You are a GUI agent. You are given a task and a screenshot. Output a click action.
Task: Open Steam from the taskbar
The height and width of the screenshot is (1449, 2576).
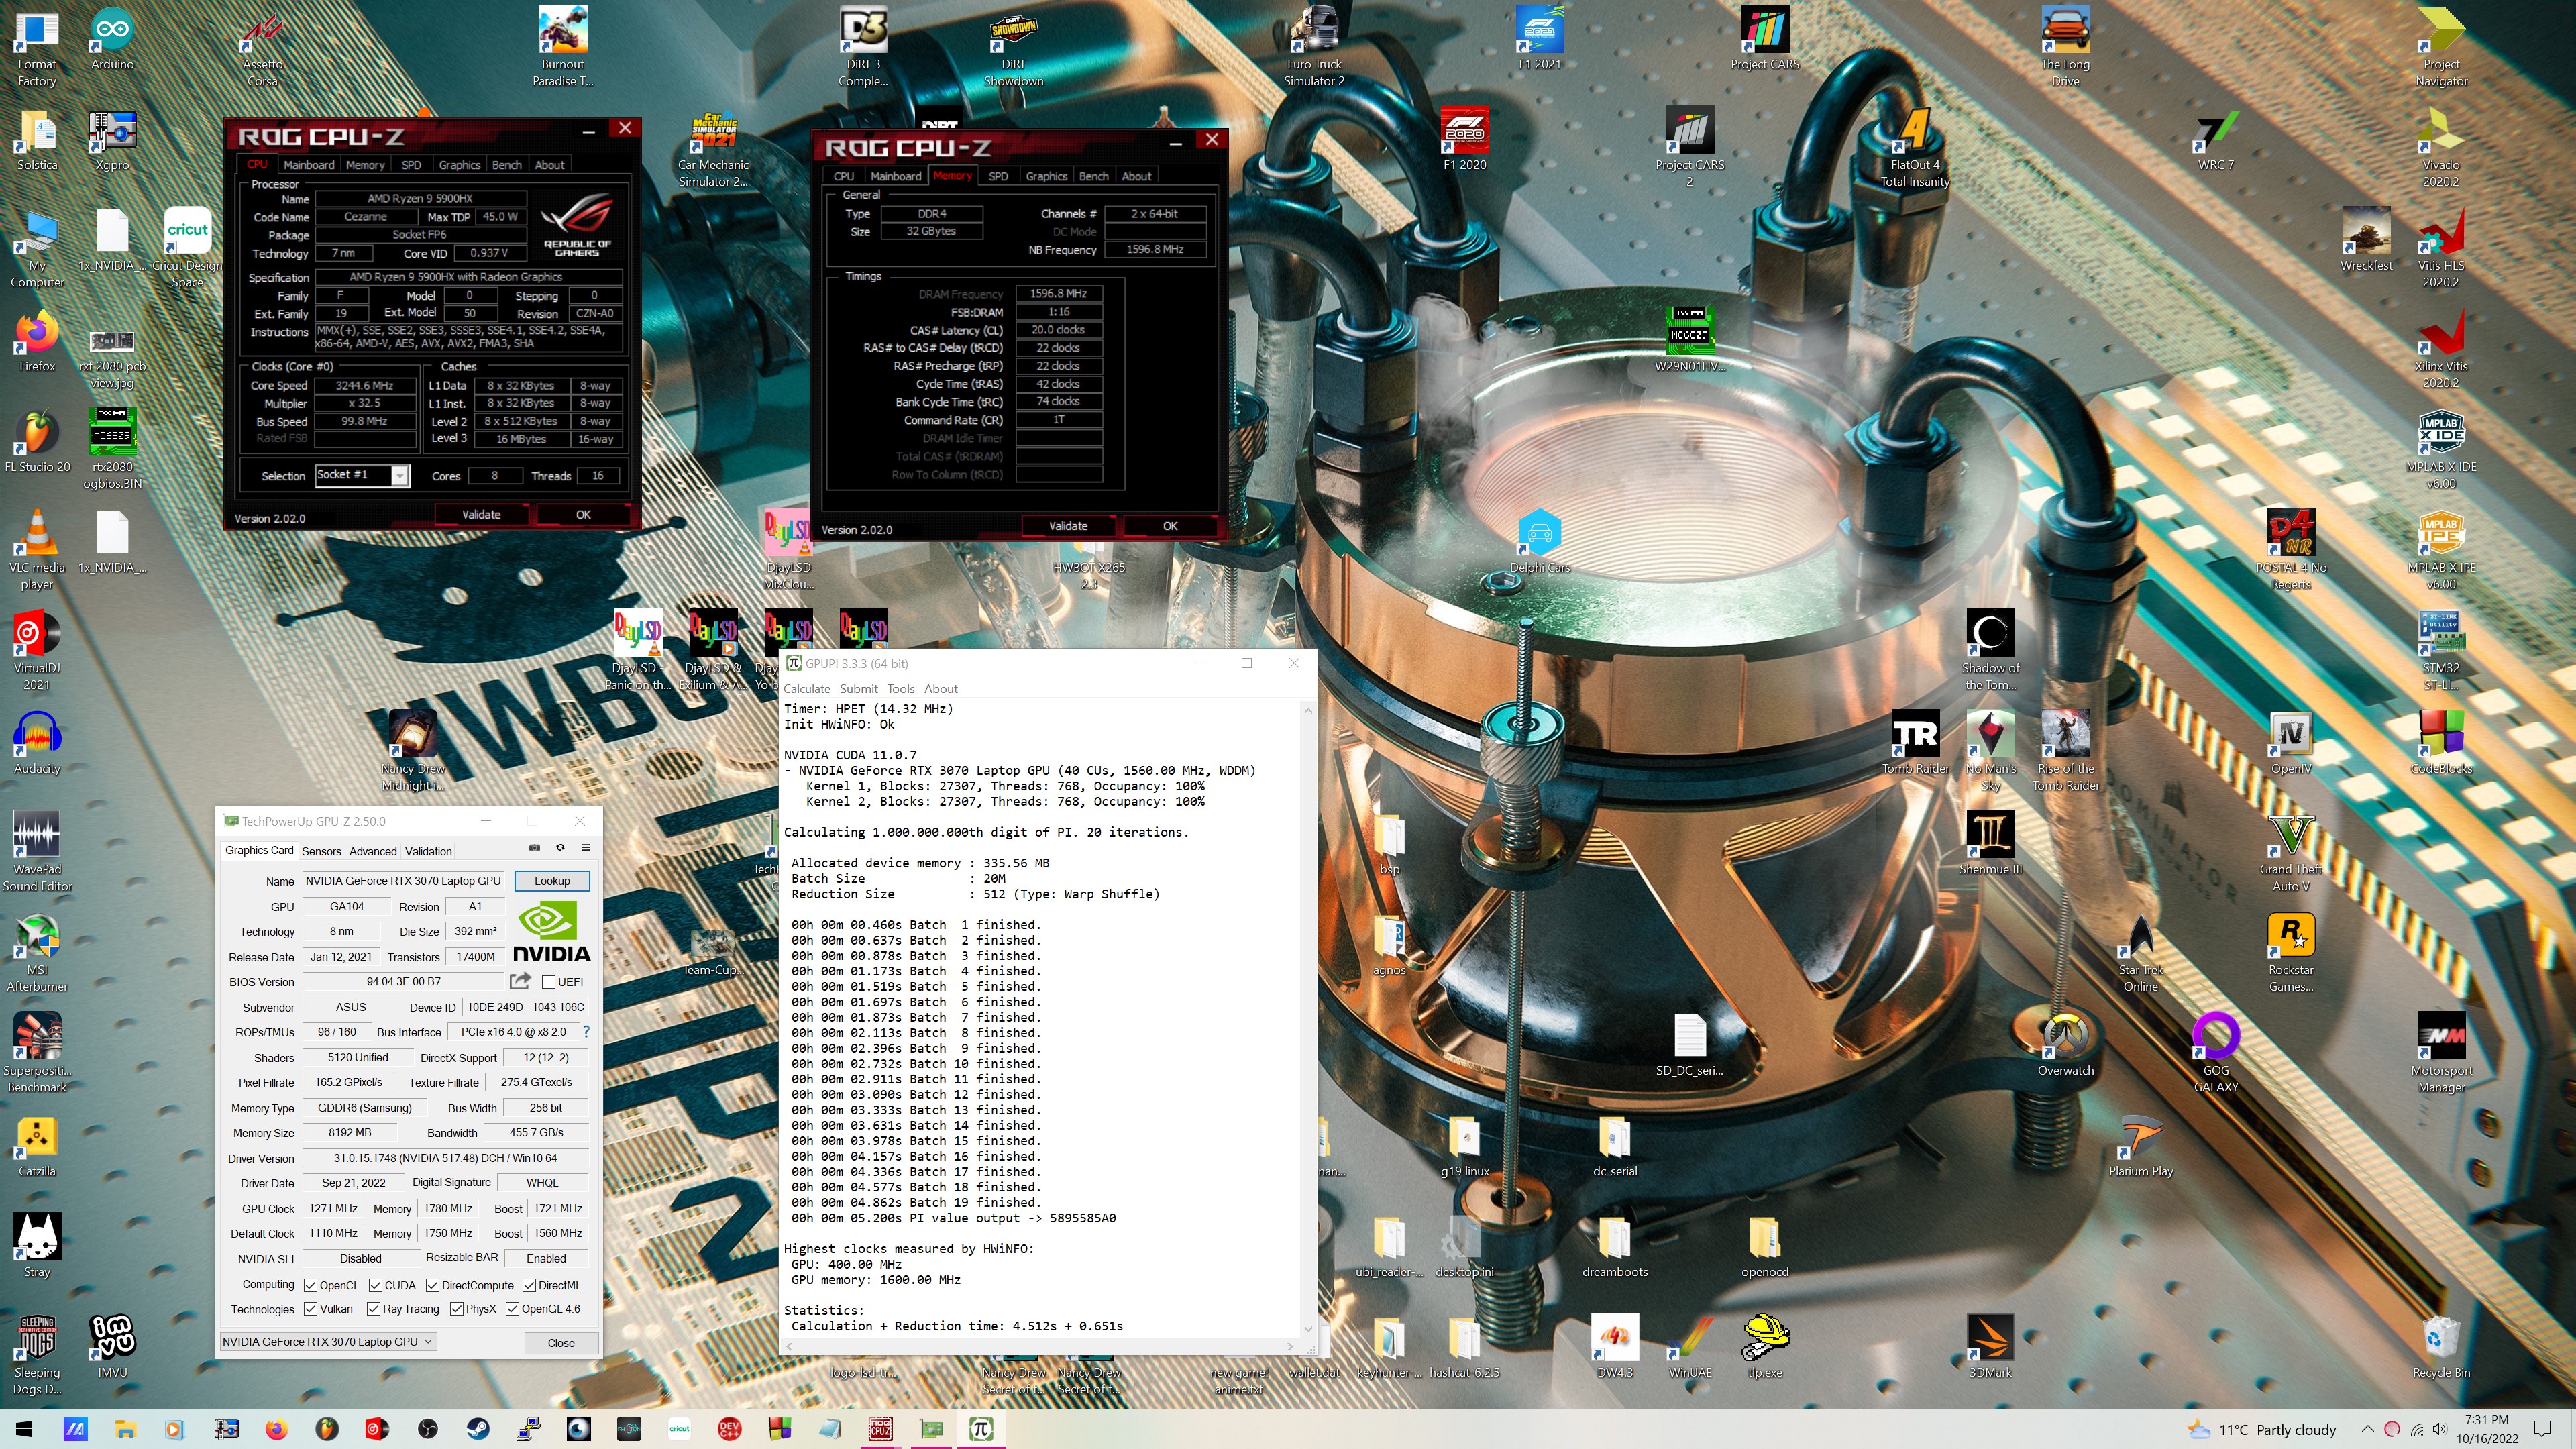point(478,1428)
